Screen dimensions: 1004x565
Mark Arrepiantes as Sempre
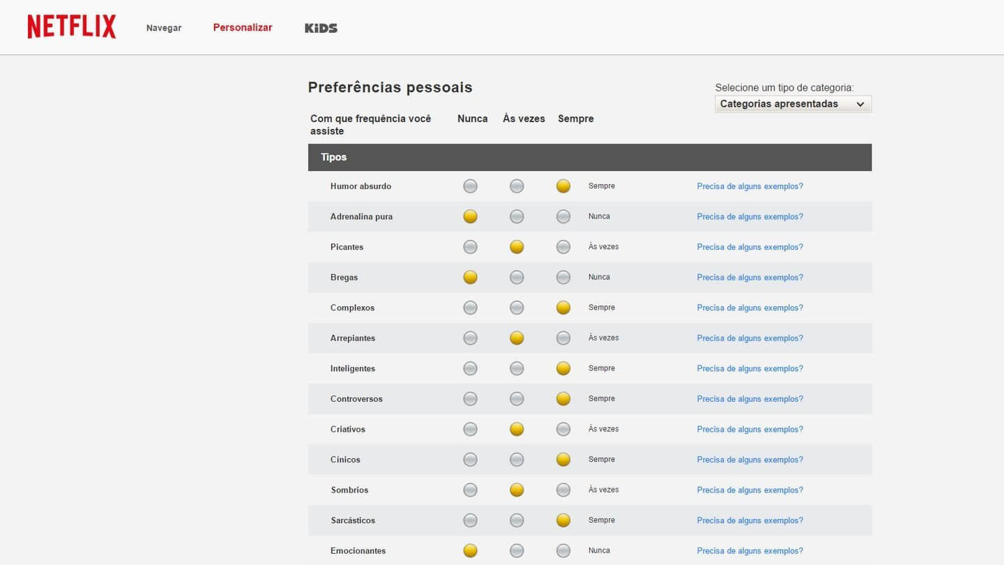coord(563,338)
